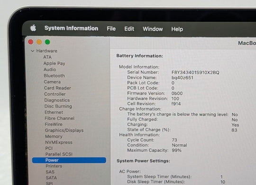Image resolution: width=256 pixels, height=185 pixels.
Task: Click the cell revision value f914
Action: coord(176,104)
